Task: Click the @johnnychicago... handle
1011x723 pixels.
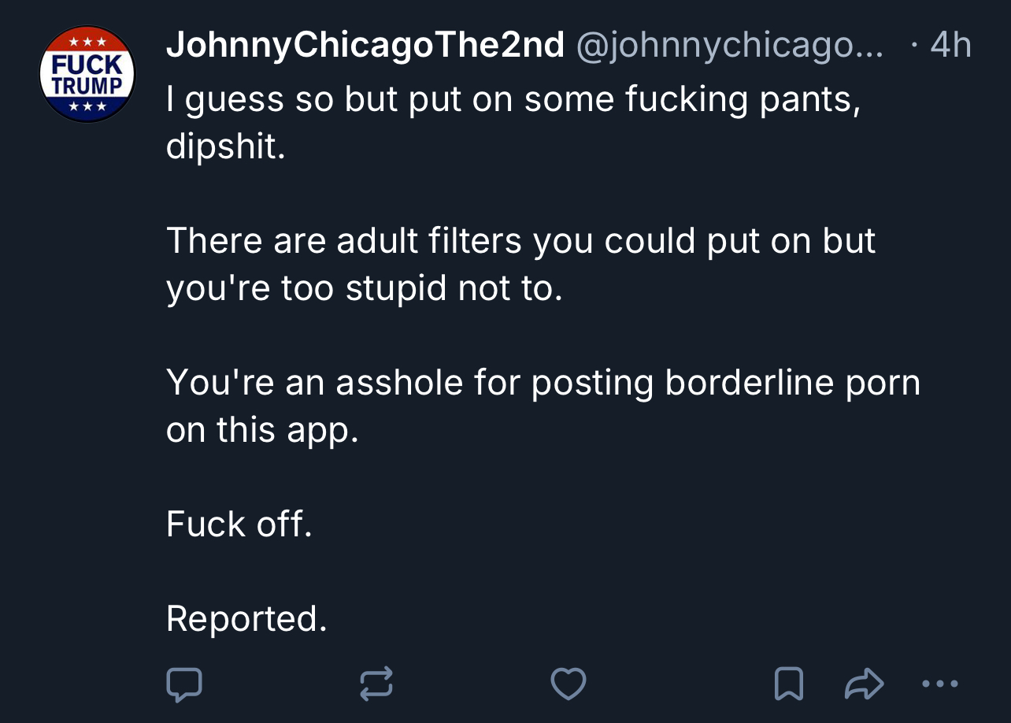Action: click(x=731, y=46)
